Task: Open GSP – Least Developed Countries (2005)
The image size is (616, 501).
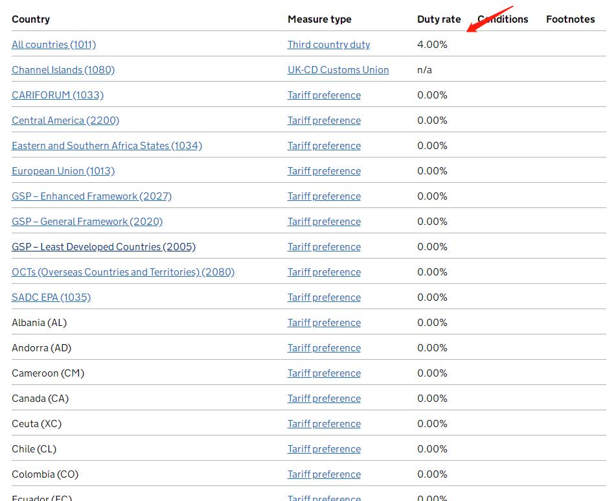Action: click(104, 247)
